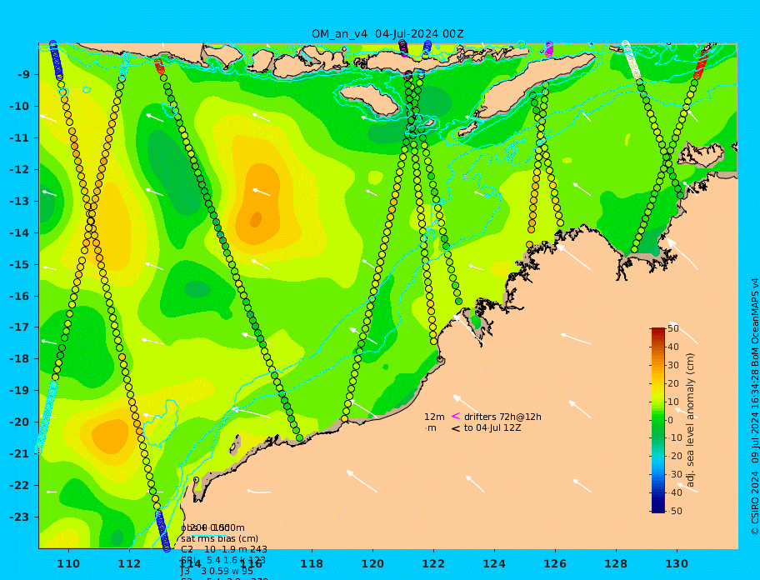The height and width of the screenshot is (580, 760).
Task: Click the negative 20 colour bar tick label
Action: (x=673, y=457)
